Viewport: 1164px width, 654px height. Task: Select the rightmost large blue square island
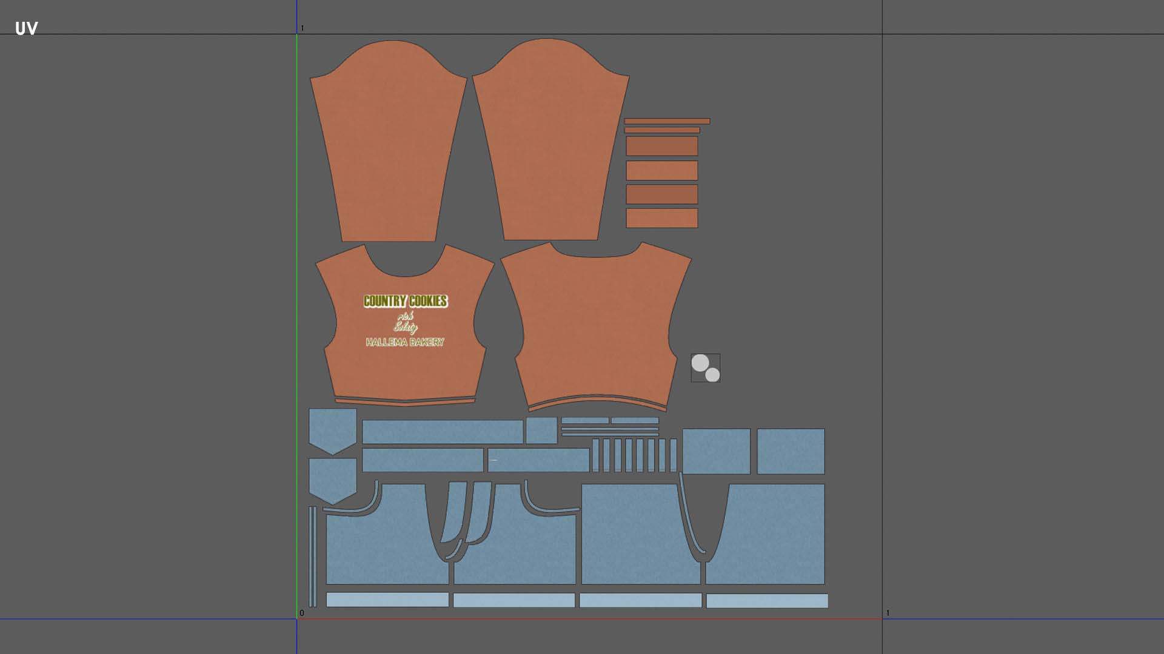791,451
